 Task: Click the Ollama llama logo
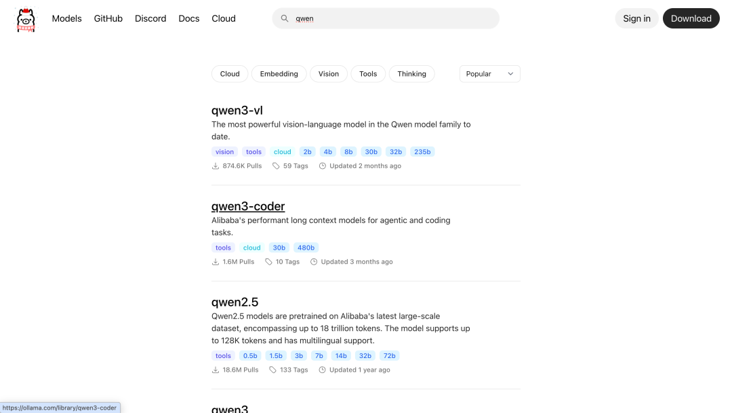pos(25,18)
